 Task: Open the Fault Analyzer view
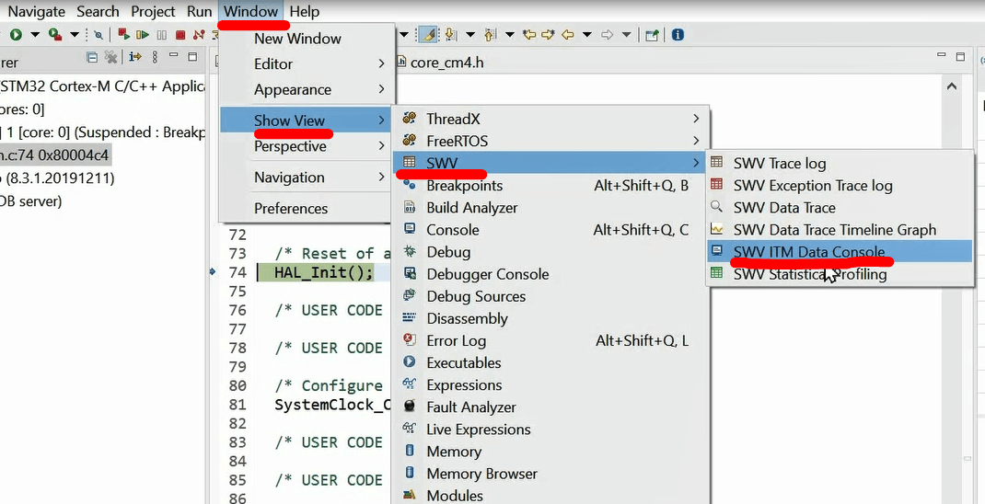tap(550, 407)
